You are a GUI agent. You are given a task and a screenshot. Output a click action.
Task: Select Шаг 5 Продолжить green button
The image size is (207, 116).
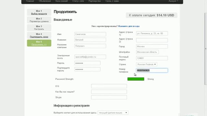39,43
